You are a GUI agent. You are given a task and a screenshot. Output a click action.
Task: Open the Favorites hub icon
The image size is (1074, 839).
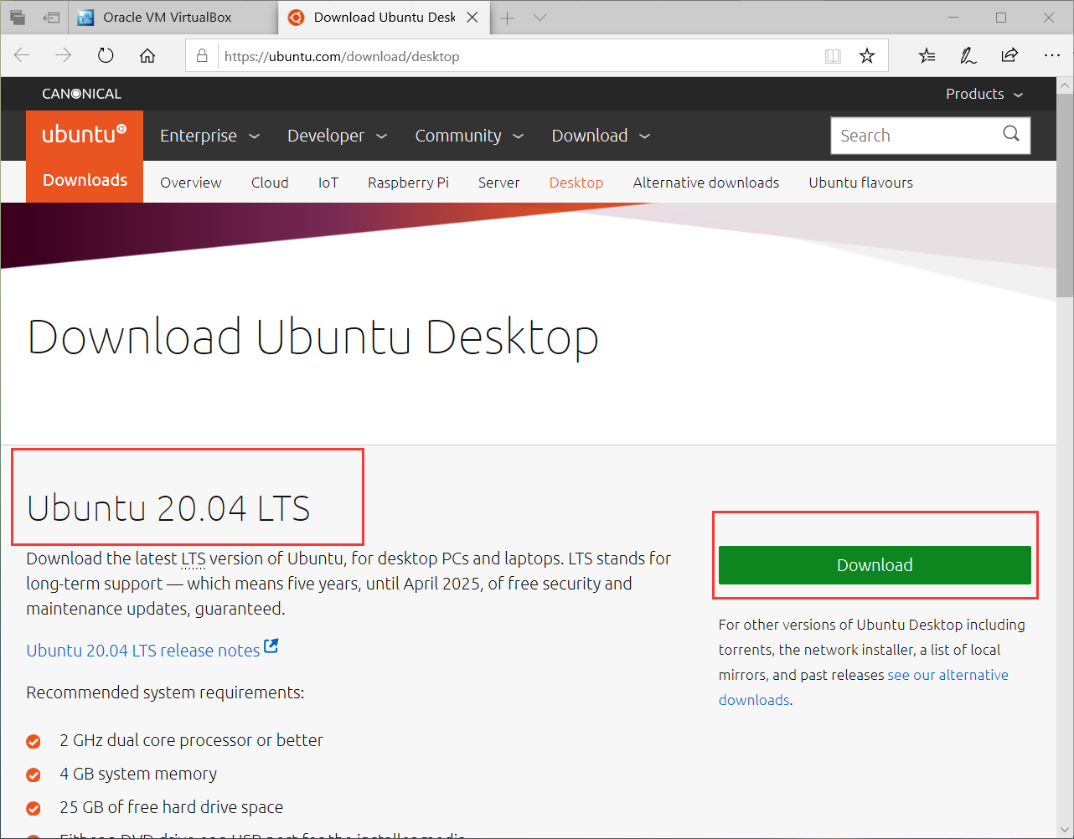click(927, 56)
